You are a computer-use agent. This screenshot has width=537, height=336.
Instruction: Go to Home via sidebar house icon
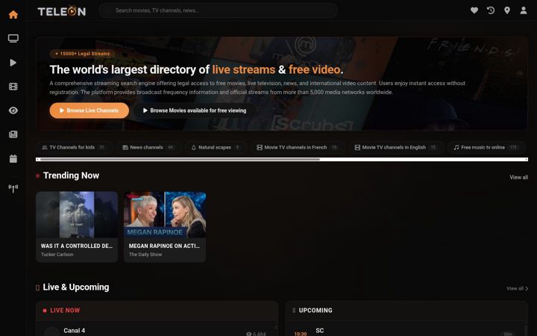pos(13,14)
